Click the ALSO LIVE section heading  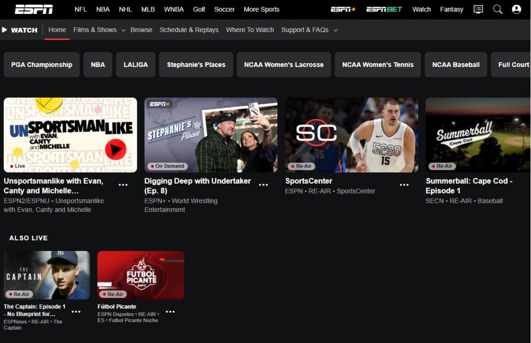29,238
